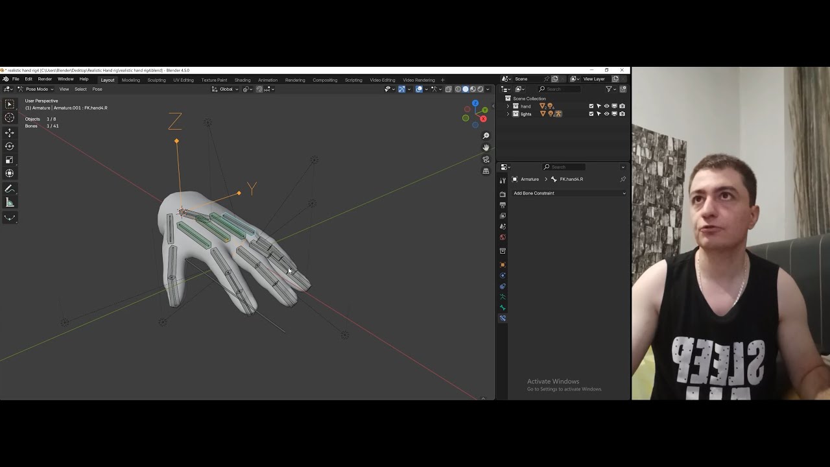Open the Bone properties tab
This screenshot has width=830, height=467.
click(x=503, y=307)
